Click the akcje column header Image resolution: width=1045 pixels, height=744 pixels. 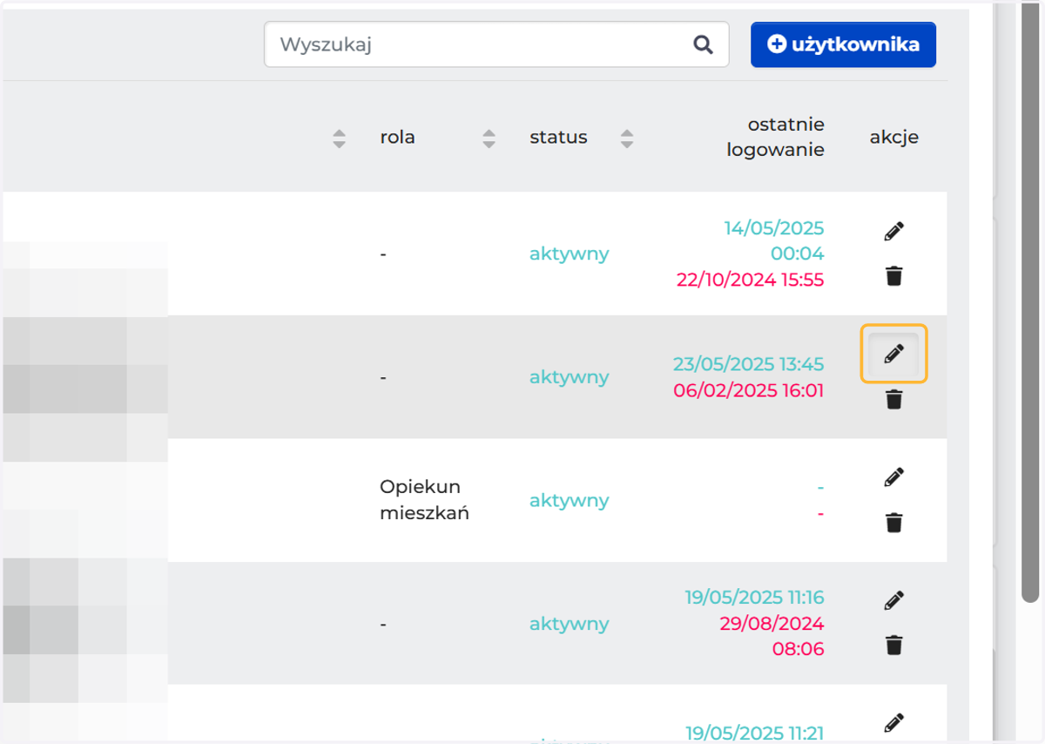(893, 138)
